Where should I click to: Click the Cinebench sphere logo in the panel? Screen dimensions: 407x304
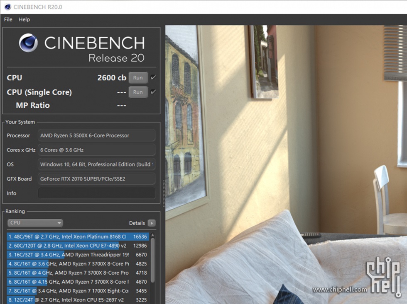[x=28, y=43]
